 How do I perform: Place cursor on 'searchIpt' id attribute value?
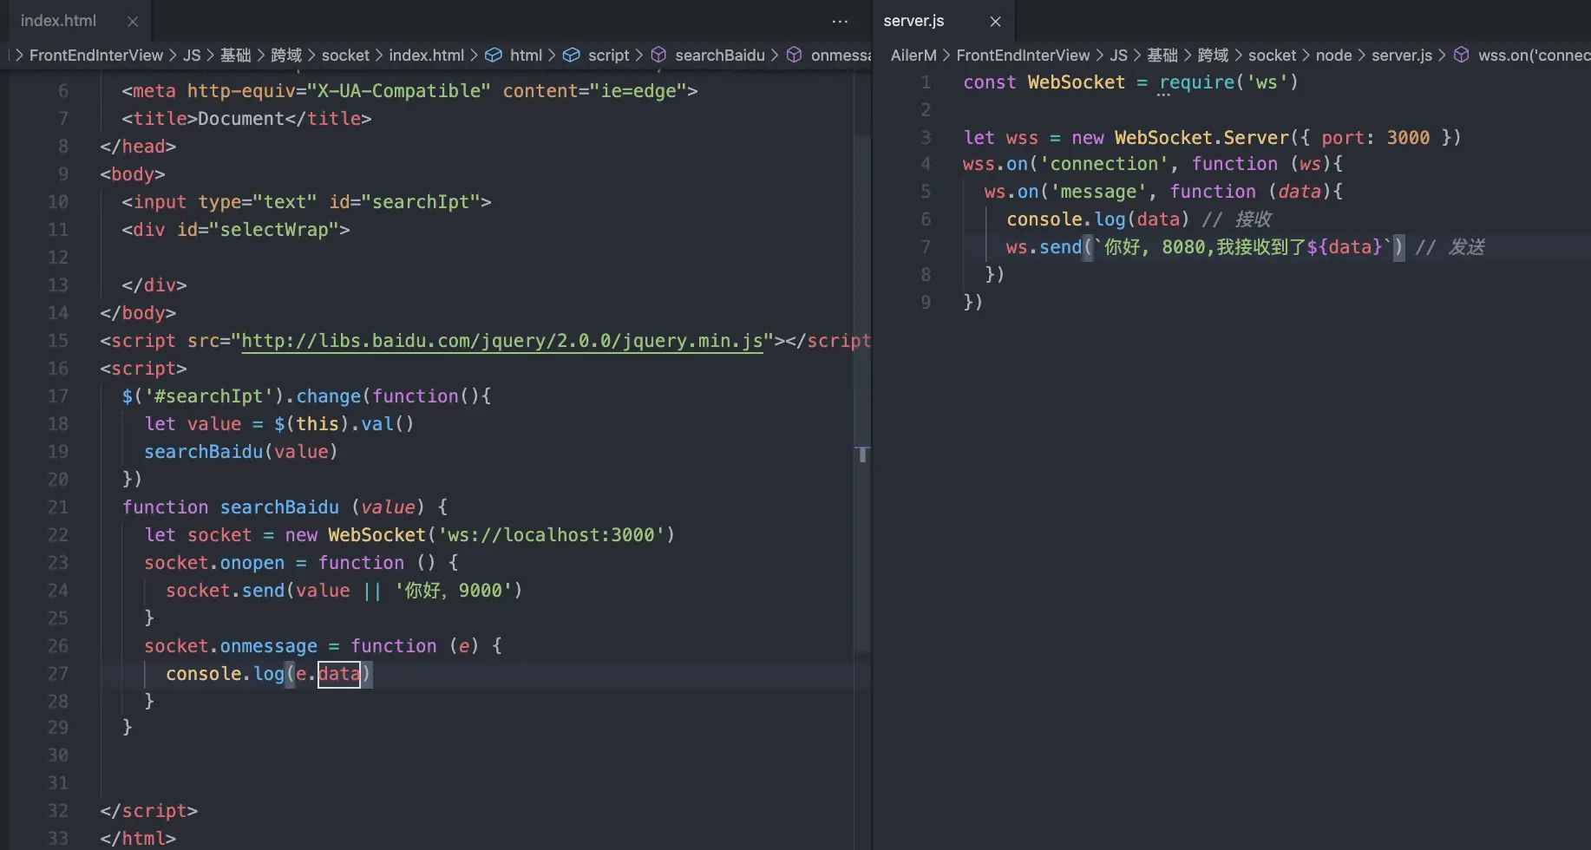click(x=421, y=202)
